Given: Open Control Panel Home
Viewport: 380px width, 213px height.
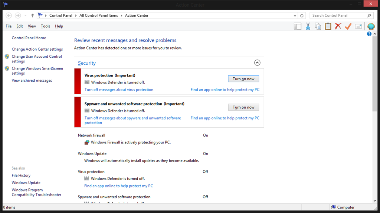Looking at the screenshot, I should (x=29, y=38).
